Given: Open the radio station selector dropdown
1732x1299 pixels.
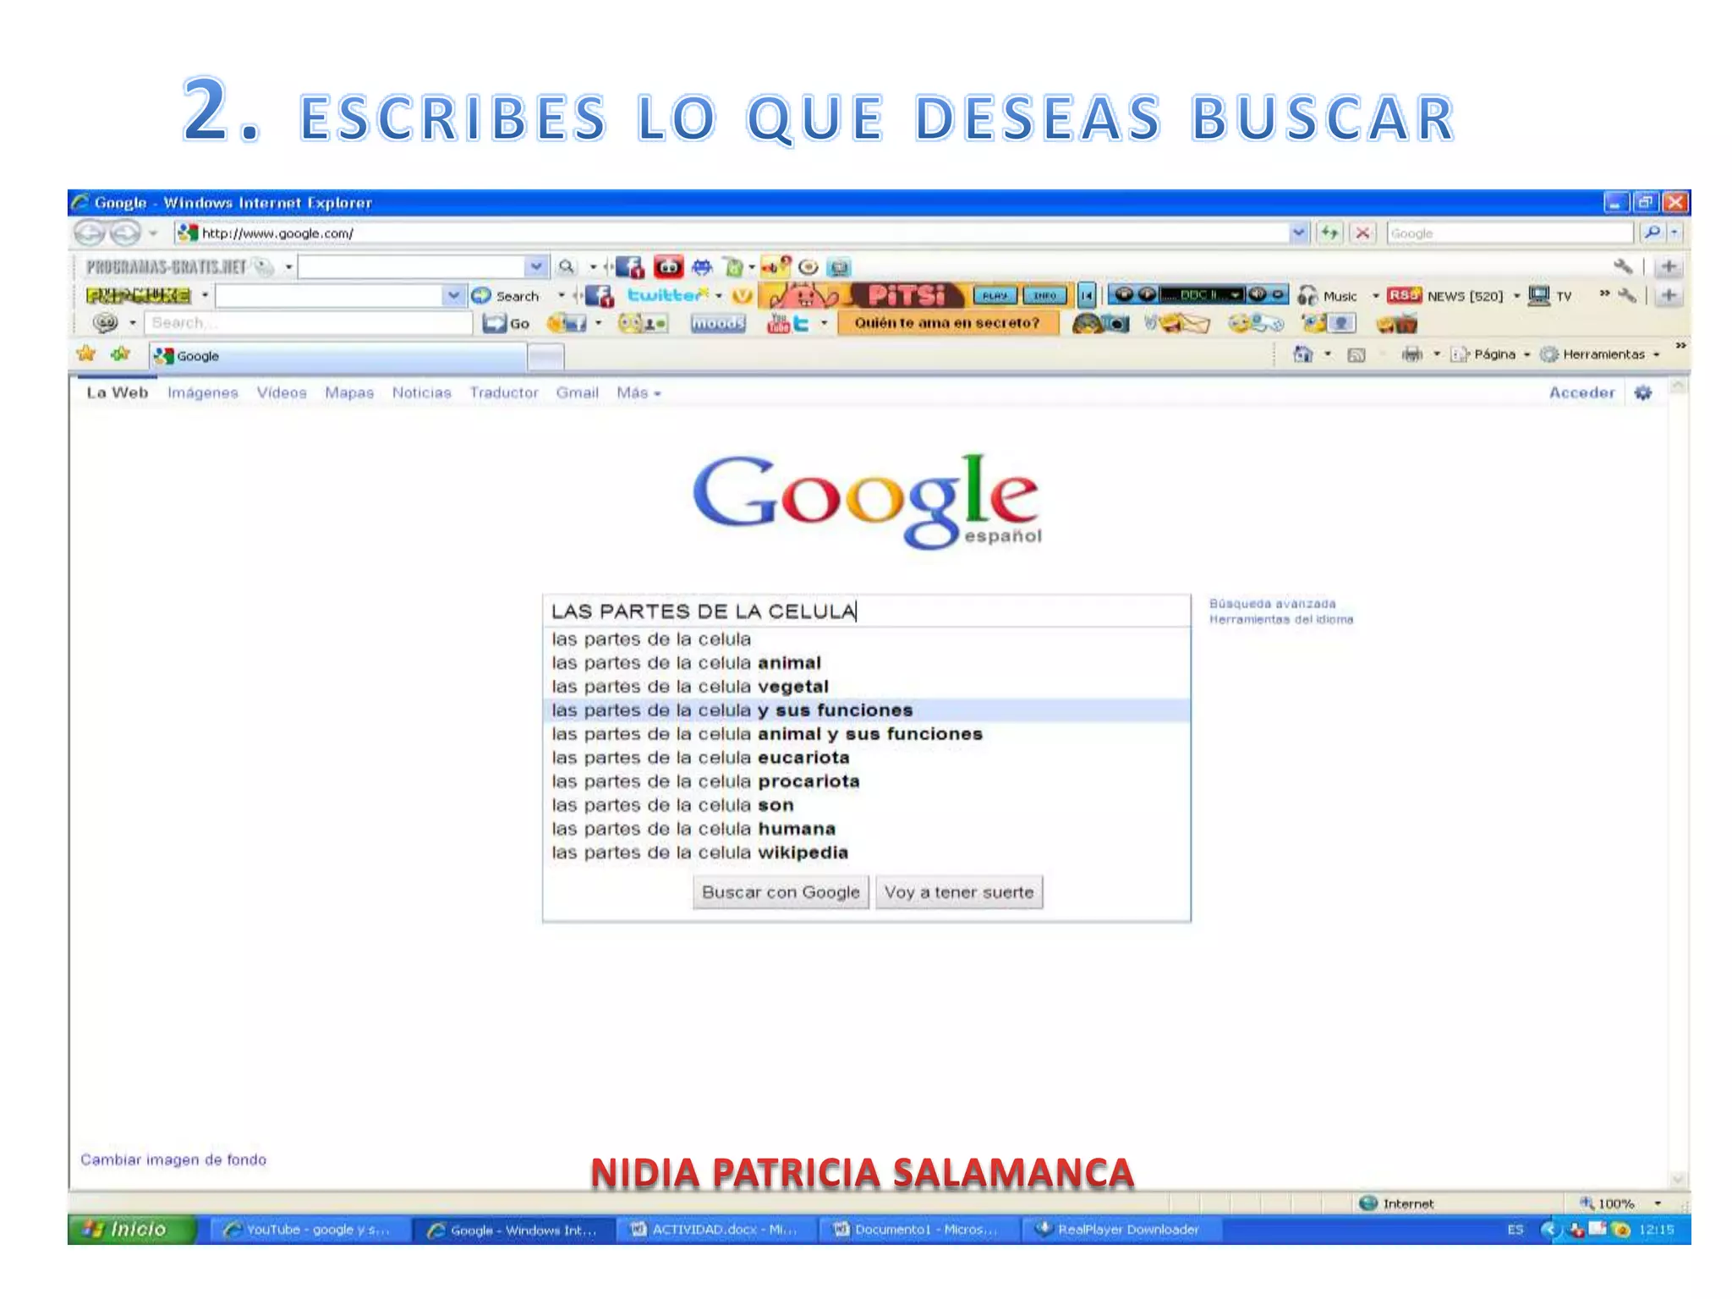Looking at the screenshot, I should point(1236,295).
